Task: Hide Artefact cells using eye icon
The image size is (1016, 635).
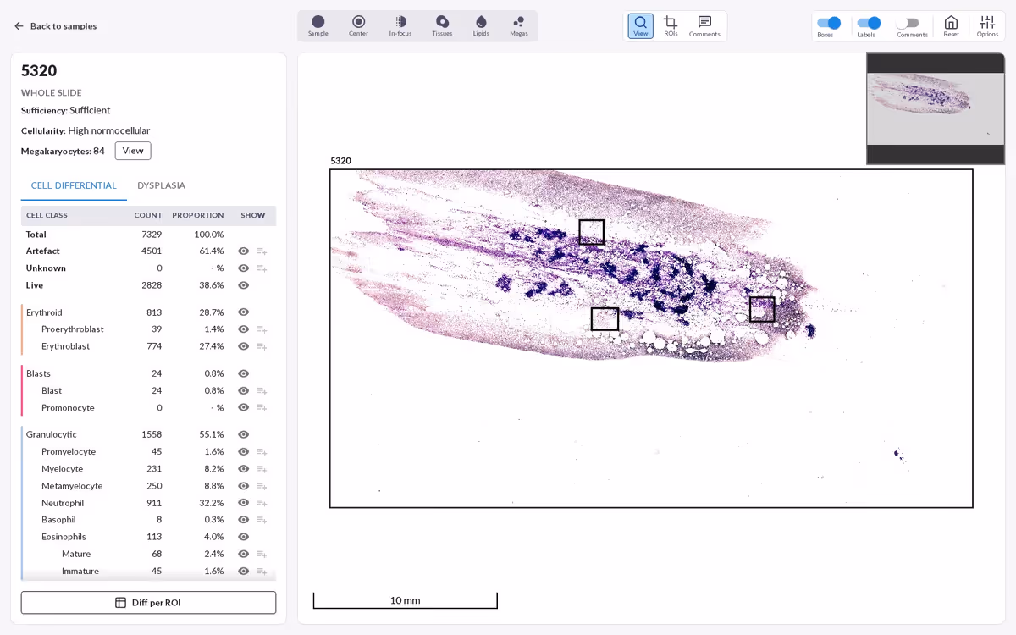Action: pos(244,251)
